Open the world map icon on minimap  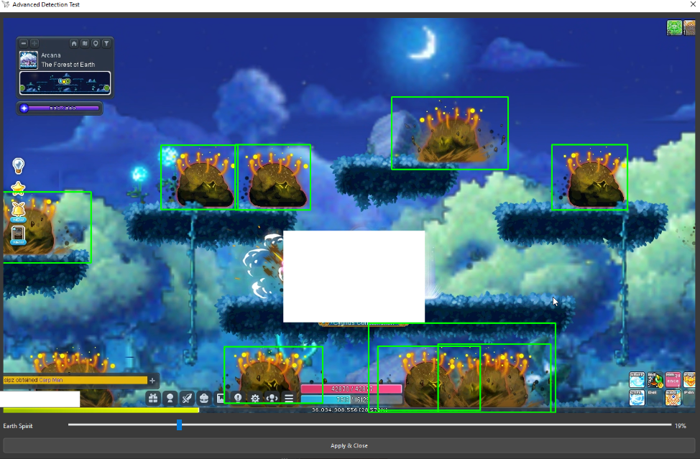click(85, 44)
